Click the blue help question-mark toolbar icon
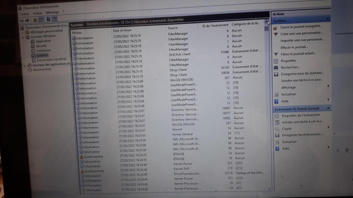This screenshot has height=198, width=353. 48,19
